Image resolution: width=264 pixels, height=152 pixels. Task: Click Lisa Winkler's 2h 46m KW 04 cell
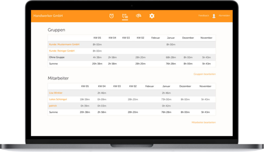tap(102, 93)
